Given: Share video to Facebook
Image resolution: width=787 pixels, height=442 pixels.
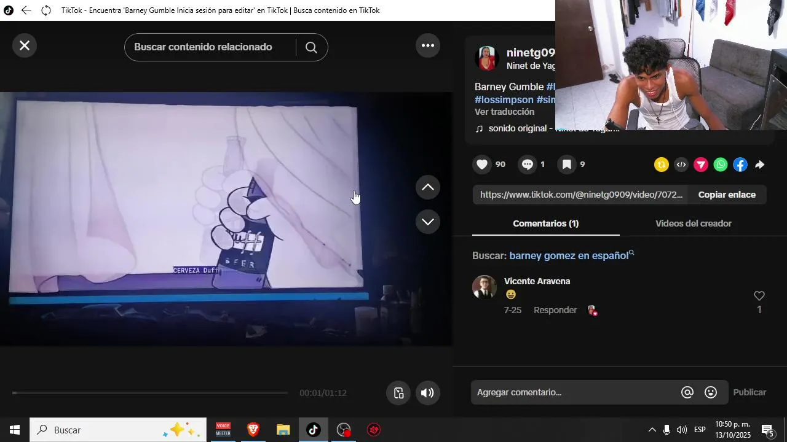Looking at the screenshot, I should coord(740,165).
